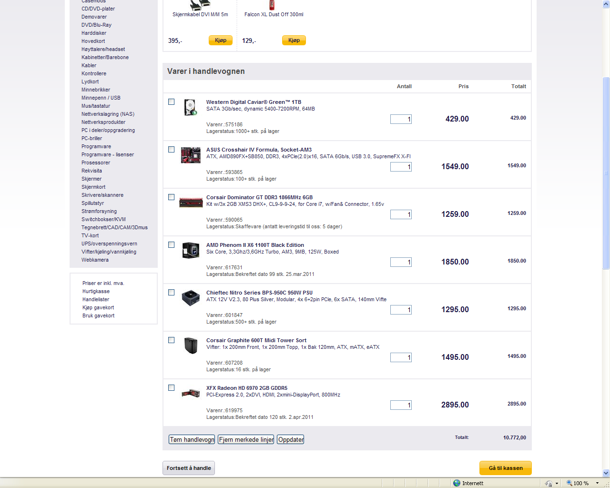The image size is (610, 488).
Task: Click Fortsett å handle button
Action: tap(189, 468)
